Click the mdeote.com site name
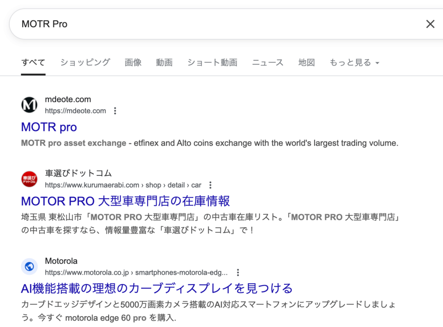Screen dimensions: 443x327 [x=68, y=99]
